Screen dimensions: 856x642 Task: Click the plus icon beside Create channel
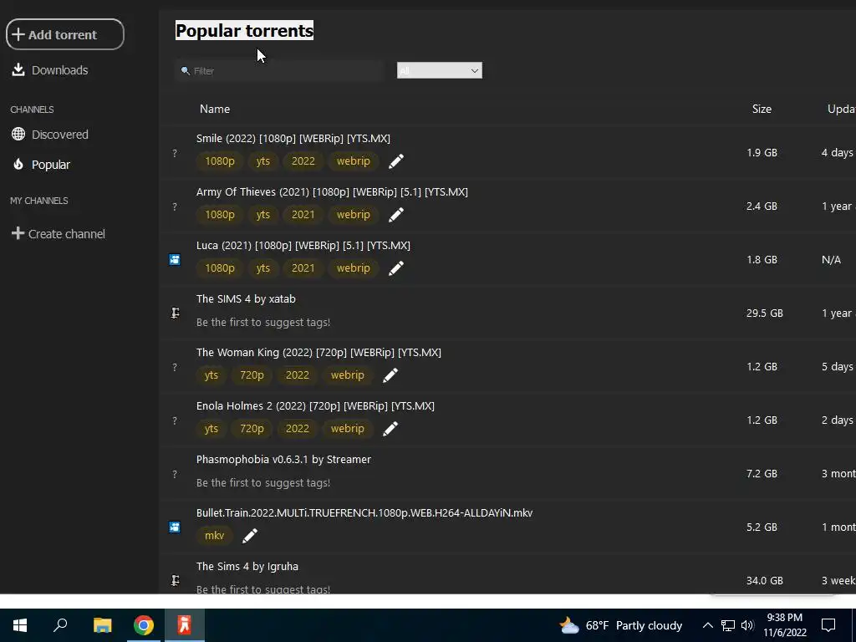click(18, 233)
